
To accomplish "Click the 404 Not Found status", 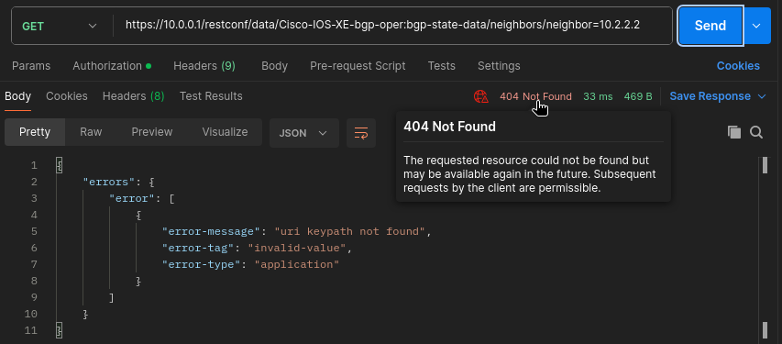I will tap(535, 96).
